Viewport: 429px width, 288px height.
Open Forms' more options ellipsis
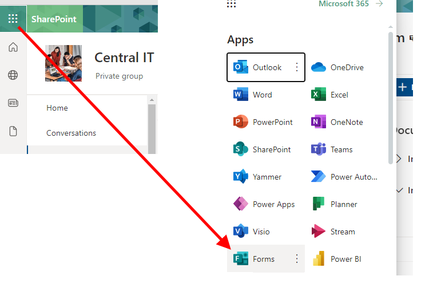[297, 258]
